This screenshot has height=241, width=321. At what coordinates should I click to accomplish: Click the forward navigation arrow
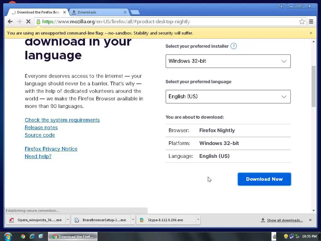[19, 22]
